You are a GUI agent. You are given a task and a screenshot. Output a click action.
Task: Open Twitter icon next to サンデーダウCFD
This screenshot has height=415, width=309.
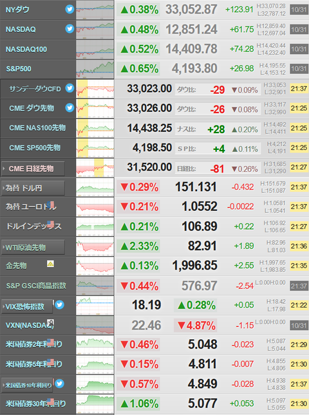70,88
